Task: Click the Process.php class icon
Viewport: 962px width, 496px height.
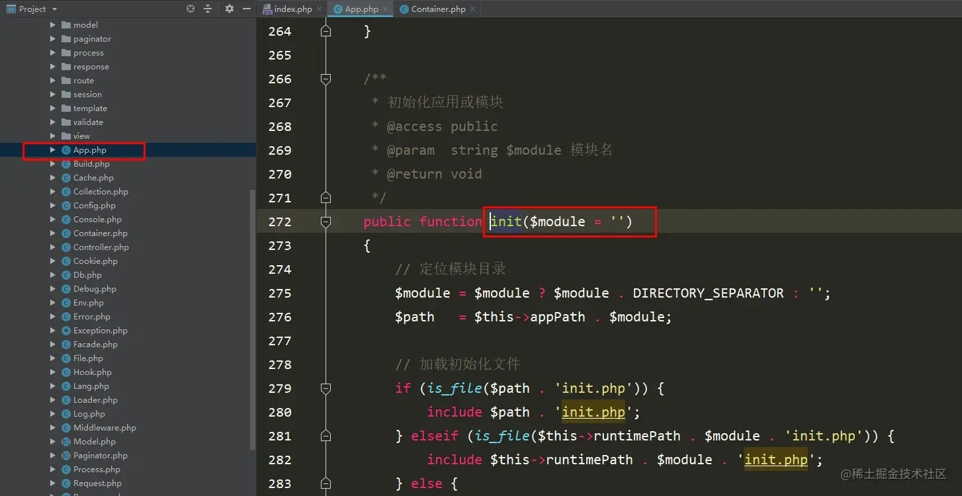Action: pos(66,470)
